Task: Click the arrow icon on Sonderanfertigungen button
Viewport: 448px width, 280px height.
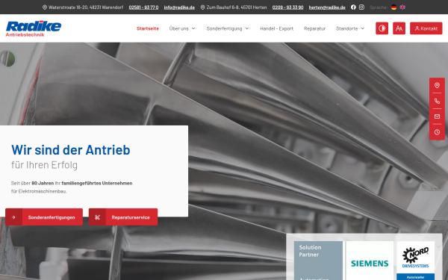Action: [13, 217]
